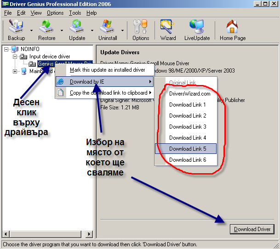Viewport: 280px width, 249px height.
Task: Select Download Link 4
Action: (x=186, y=138)
